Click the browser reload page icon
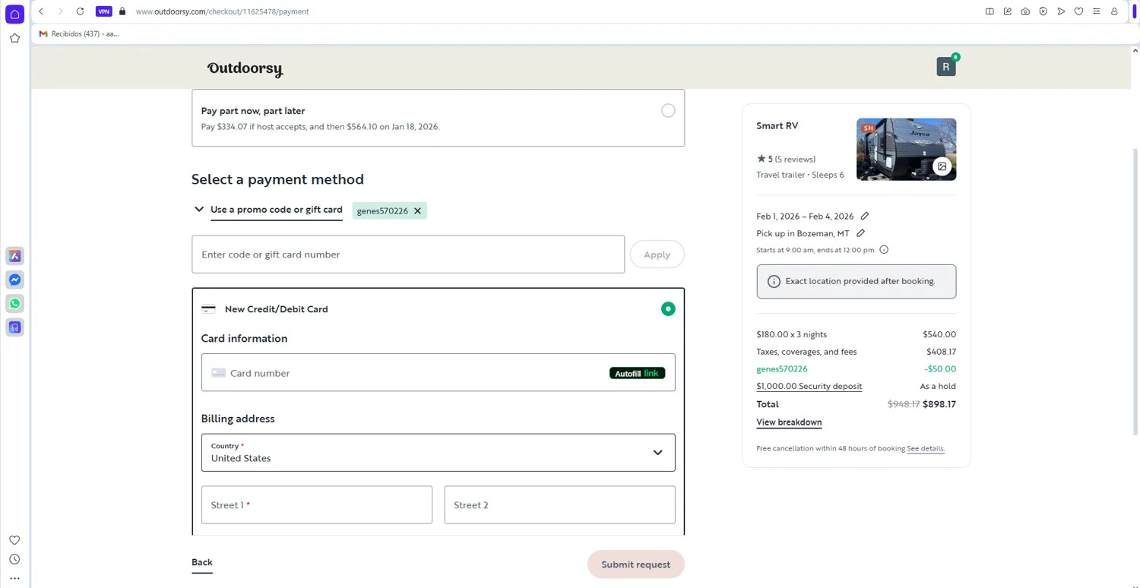The width and height of the screenshot is (1140, 588). click(x=80, y=11)
